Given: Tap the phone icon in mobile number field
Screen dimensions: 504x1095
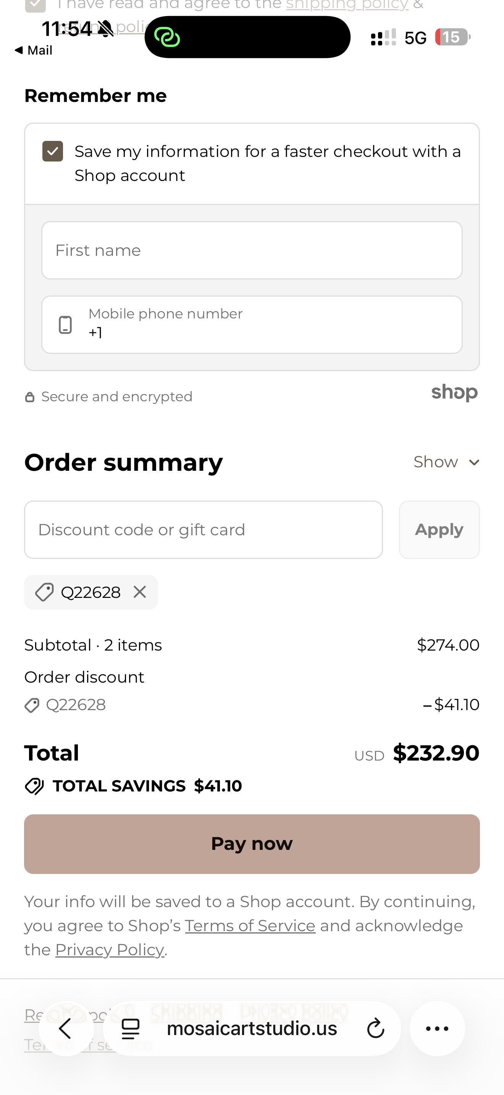Looking at the screenshot, I should coord(65,325).
